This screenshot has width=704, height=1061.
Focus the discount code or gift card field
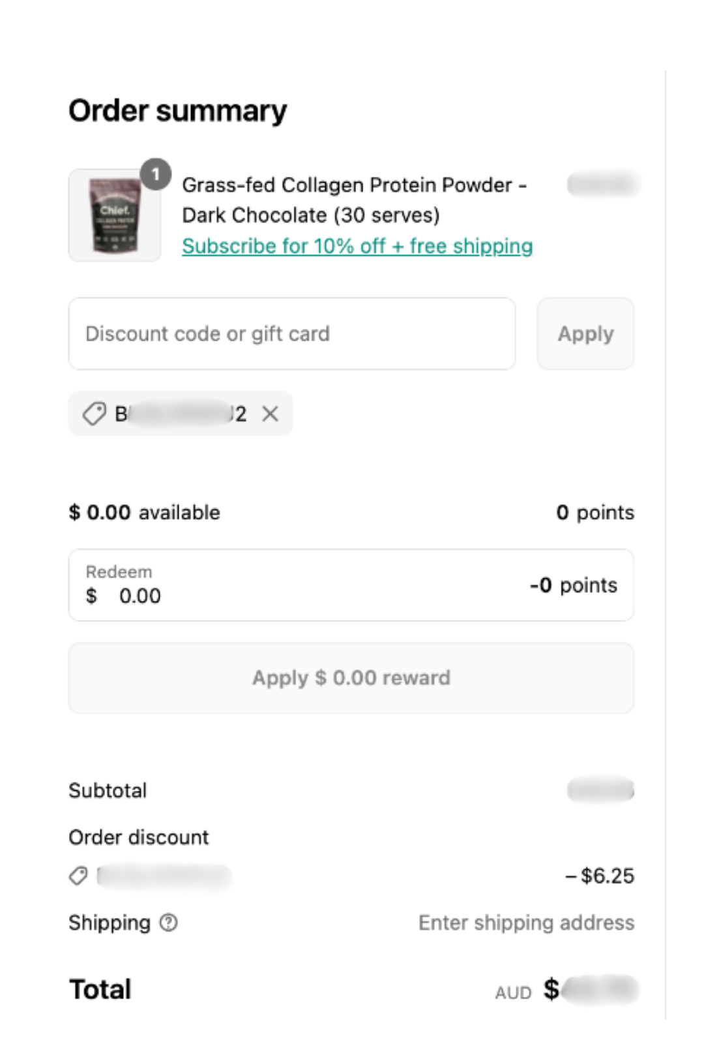(x=292, y=334)
